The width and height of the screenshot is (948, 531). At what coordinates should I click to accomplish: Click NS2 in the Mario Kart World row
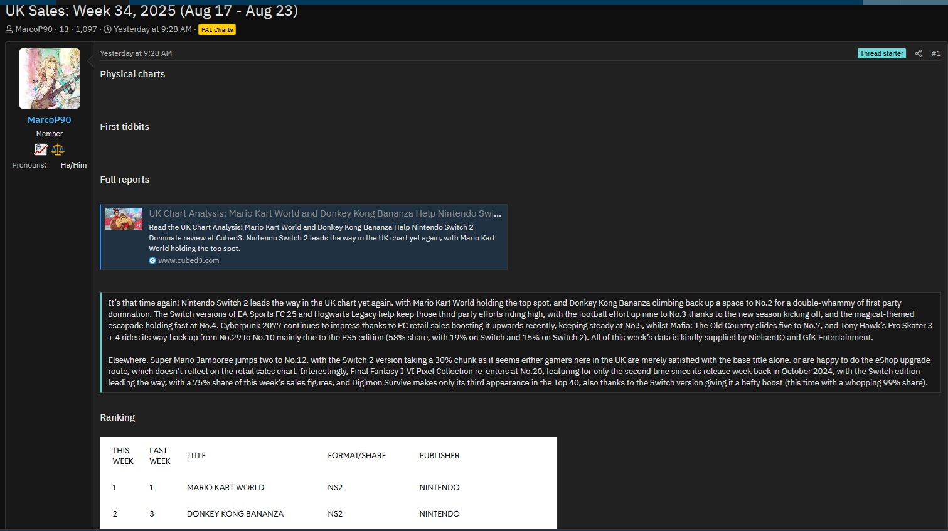pyautogui.click(x=335, y=488)
